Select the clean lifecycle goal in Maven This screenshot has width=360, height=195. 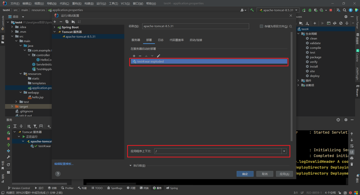coord(313,38)
